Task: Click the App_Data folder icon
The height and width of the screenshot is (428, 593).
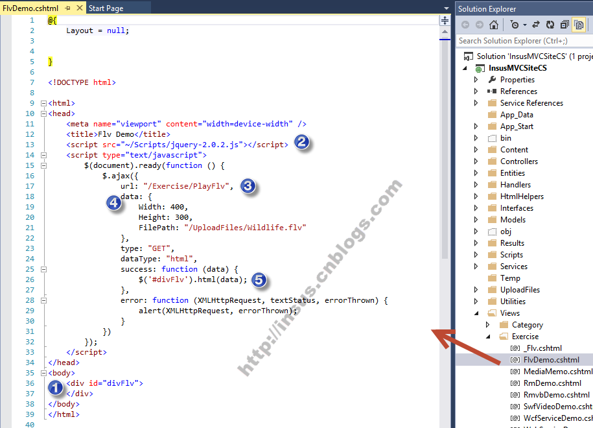Action: point(492,115)
